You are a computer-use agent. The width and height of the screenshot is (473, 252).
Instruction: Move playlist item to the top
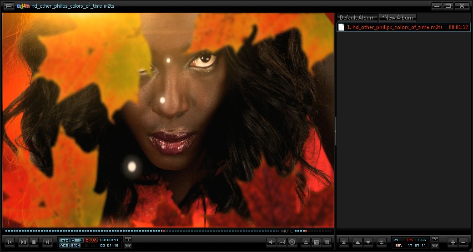pyautogui.click(x=344, y=242)
